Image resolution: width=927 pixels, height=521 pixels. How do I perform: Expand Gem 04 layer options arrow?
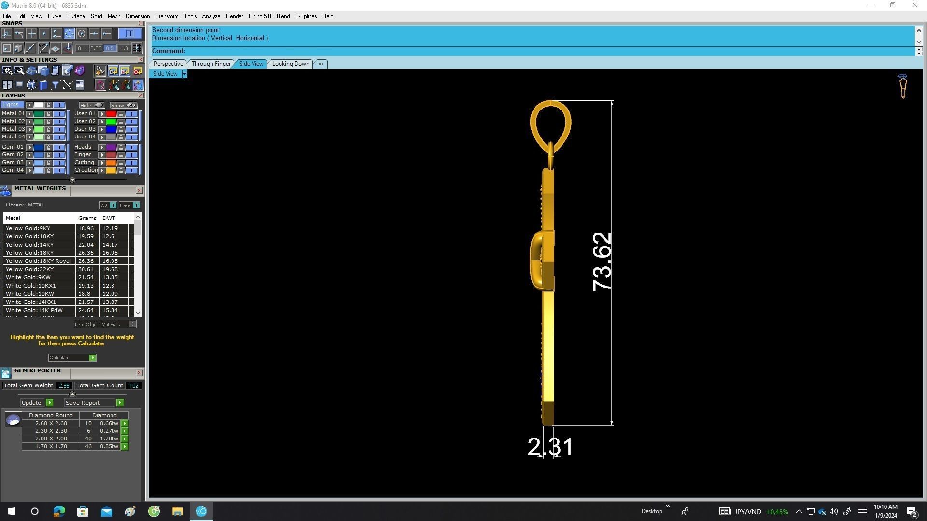(29, 170)
